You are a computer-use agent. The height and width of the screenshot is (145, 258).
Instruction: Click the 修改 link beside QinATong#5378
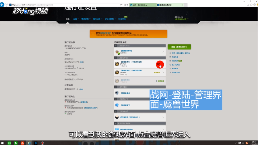click(x=82, y=62)
